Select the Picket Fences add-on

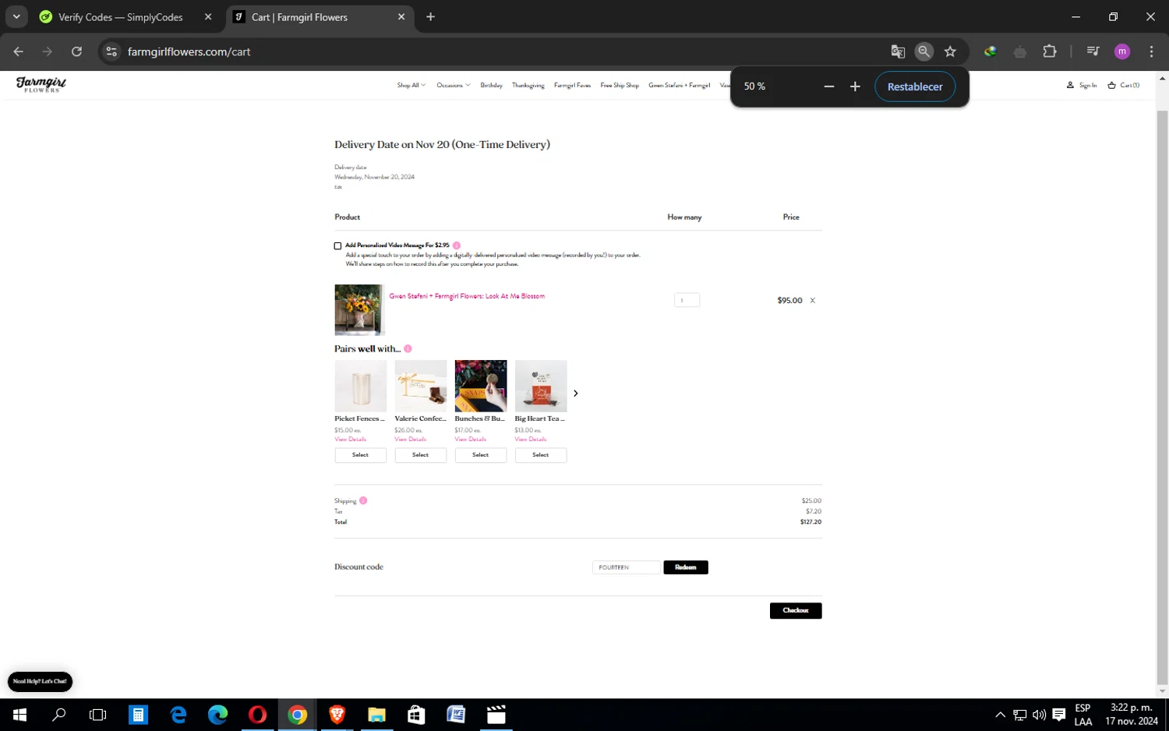[360, 455]
